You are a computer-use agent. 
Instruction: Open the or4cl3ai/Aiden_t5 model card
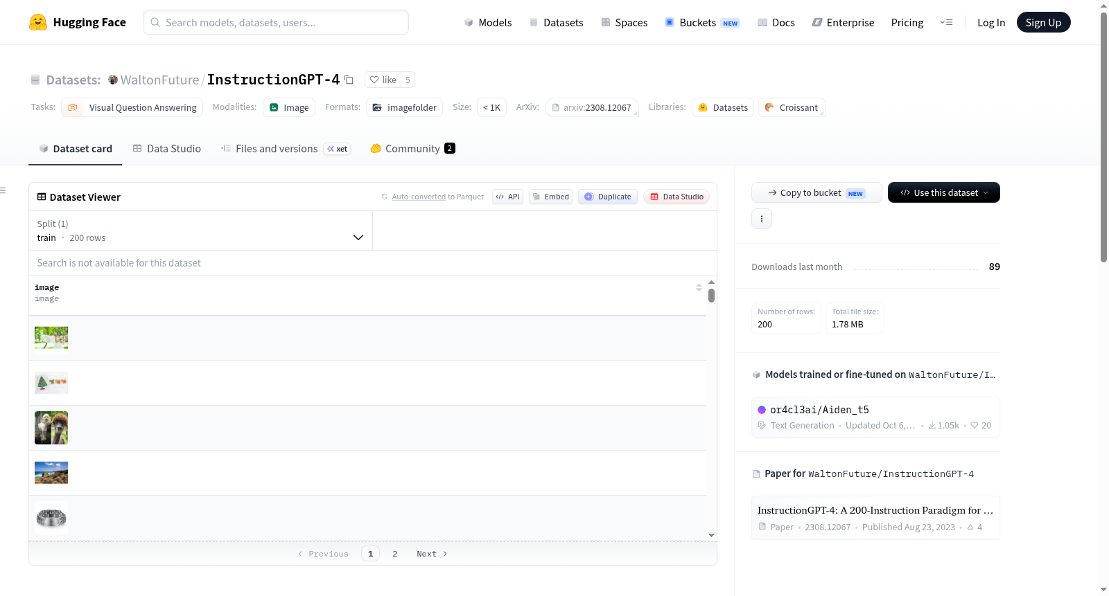point(875,417)
